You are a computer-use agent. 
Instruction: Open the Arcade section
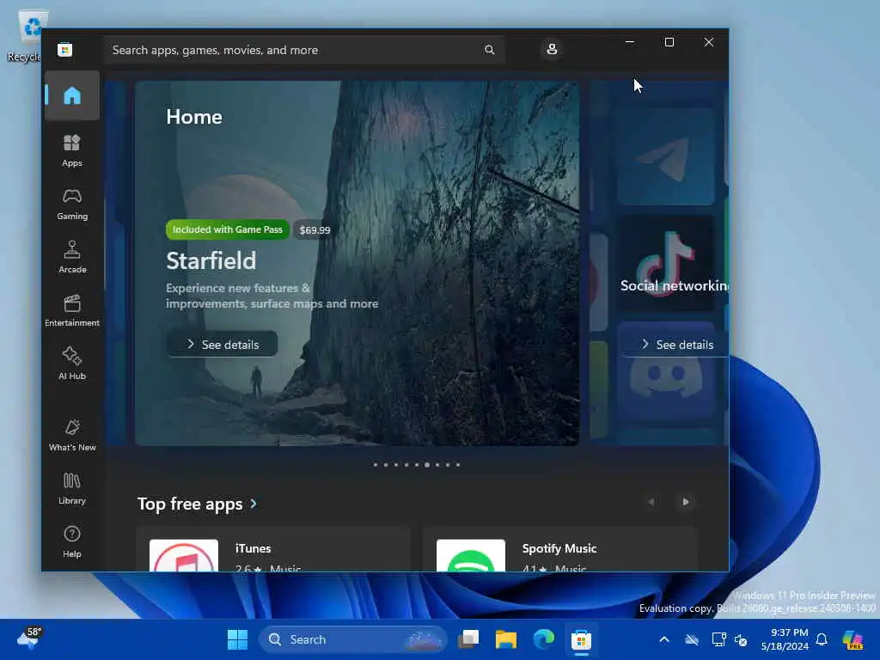coord(72,258)
